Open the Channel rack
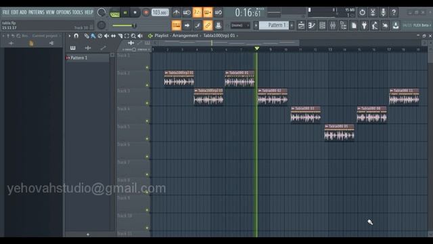The image size is (433, 244). [322, 26]
